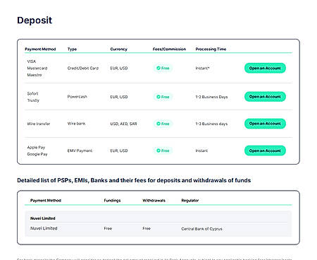This screenshot has height=260, width=317.
Task: Select the Mastercard payment method text
Action: (x=37, y=68)
